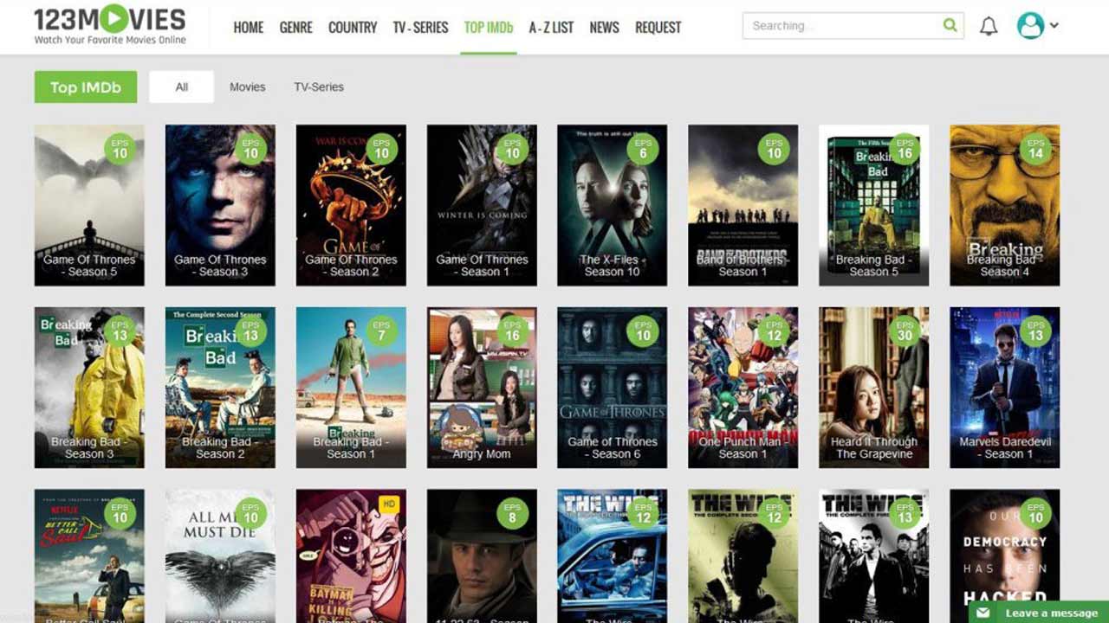Switch to the Movies filter tab

[247, 87]
